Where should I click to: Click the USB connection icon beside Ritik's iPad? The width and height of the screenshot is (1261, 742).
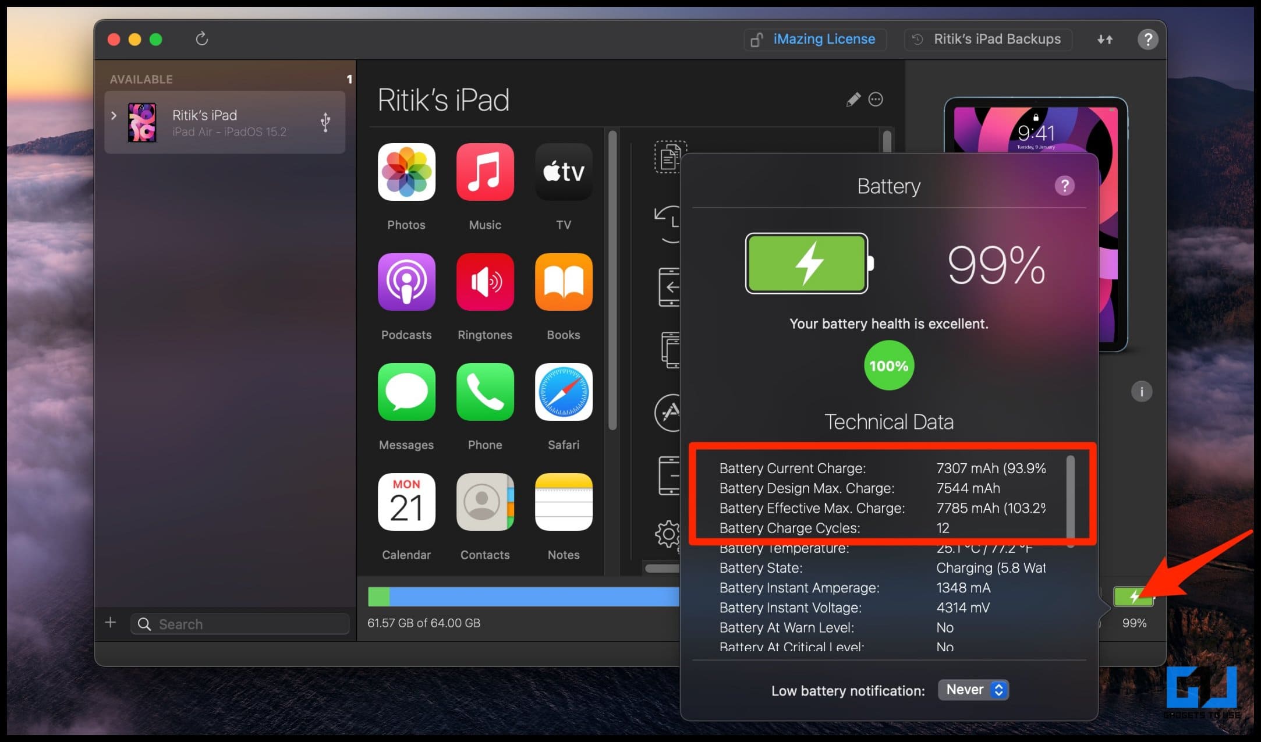[325, 122]
